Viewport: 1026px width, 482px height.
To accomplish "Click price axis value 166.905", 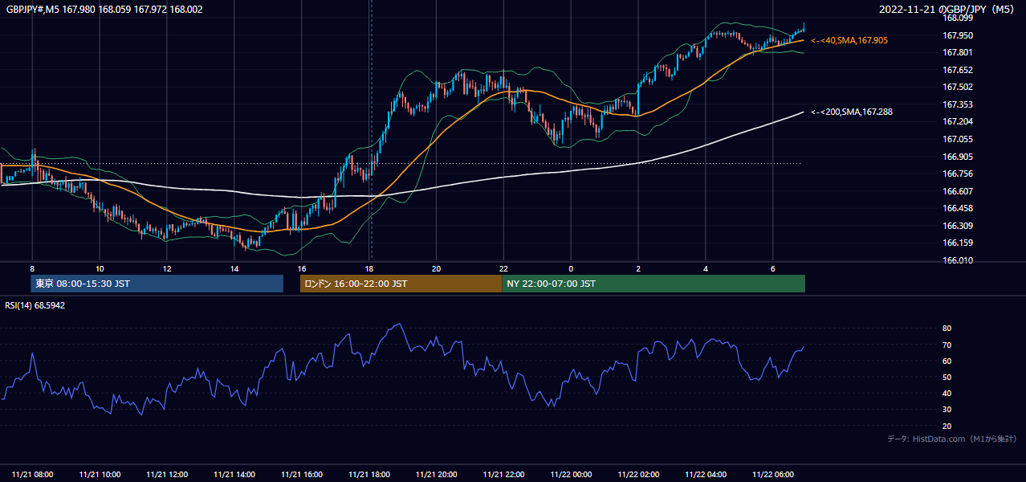I will 958,157.
